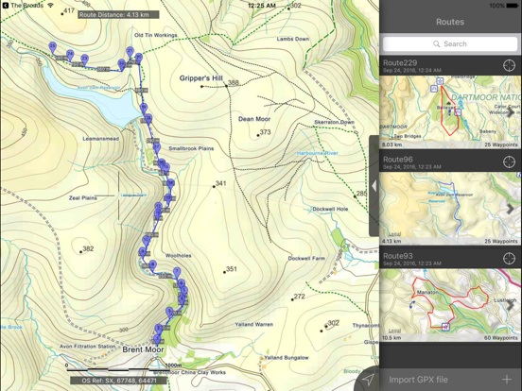The image size is (522, 391).
Task: Select waypoint pin 1 at Brent Moor
Action: [x=157, y=341]
